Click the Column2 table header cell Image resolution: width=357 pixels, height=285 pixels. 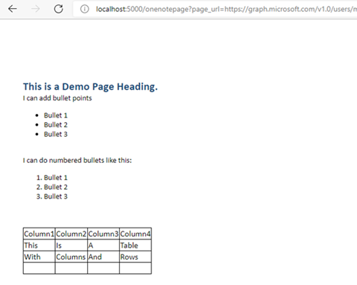(71, 234)
